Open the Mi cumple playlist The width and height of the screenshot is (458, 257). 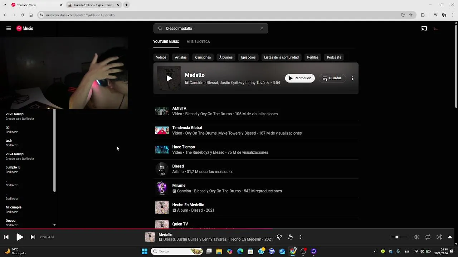pos(27,210)
